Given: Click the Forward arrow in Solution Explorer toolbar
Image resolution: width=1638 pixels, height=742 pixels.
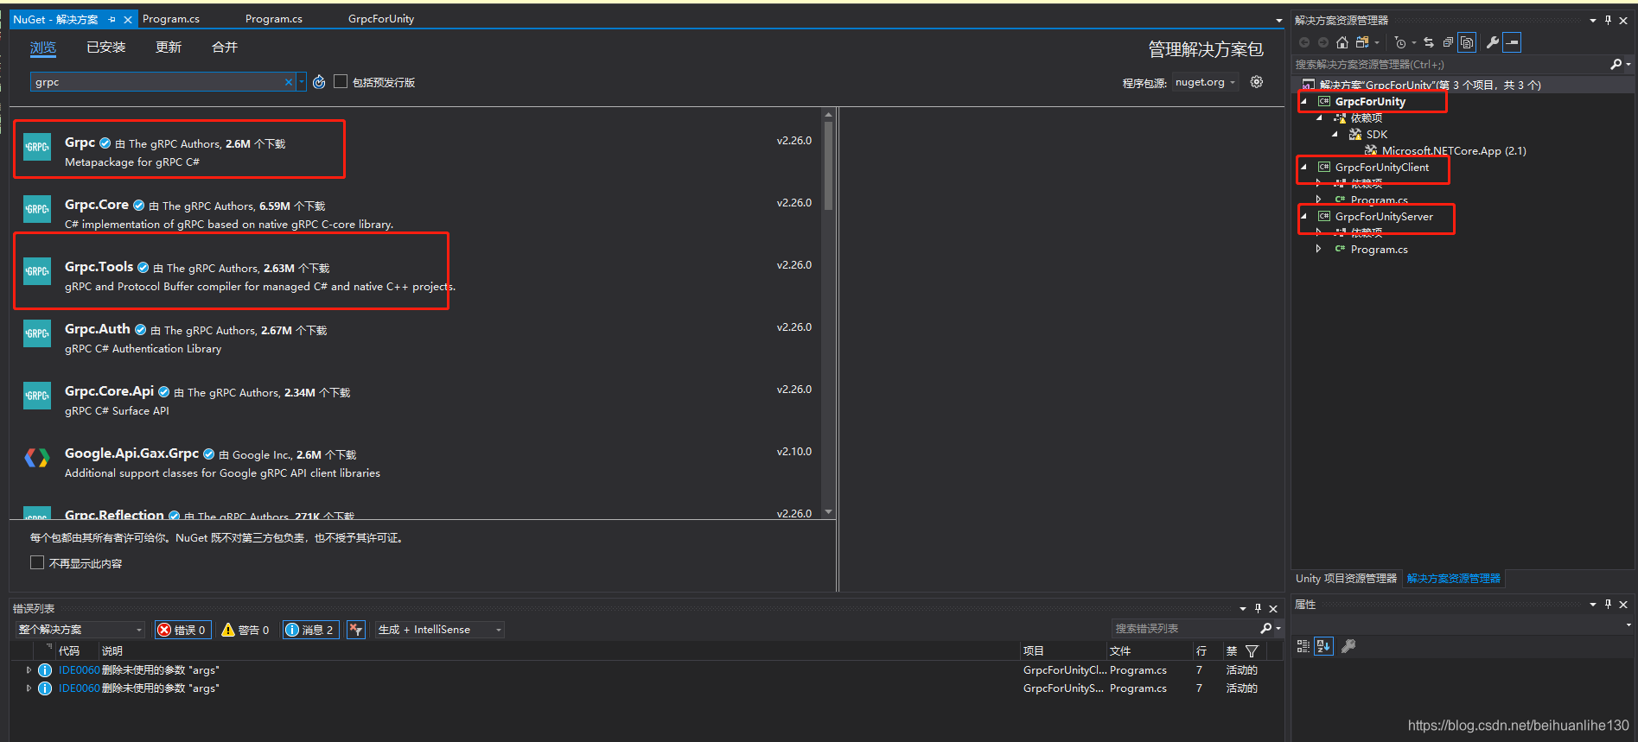Looking at the screenshot, I should point(1323,42).
